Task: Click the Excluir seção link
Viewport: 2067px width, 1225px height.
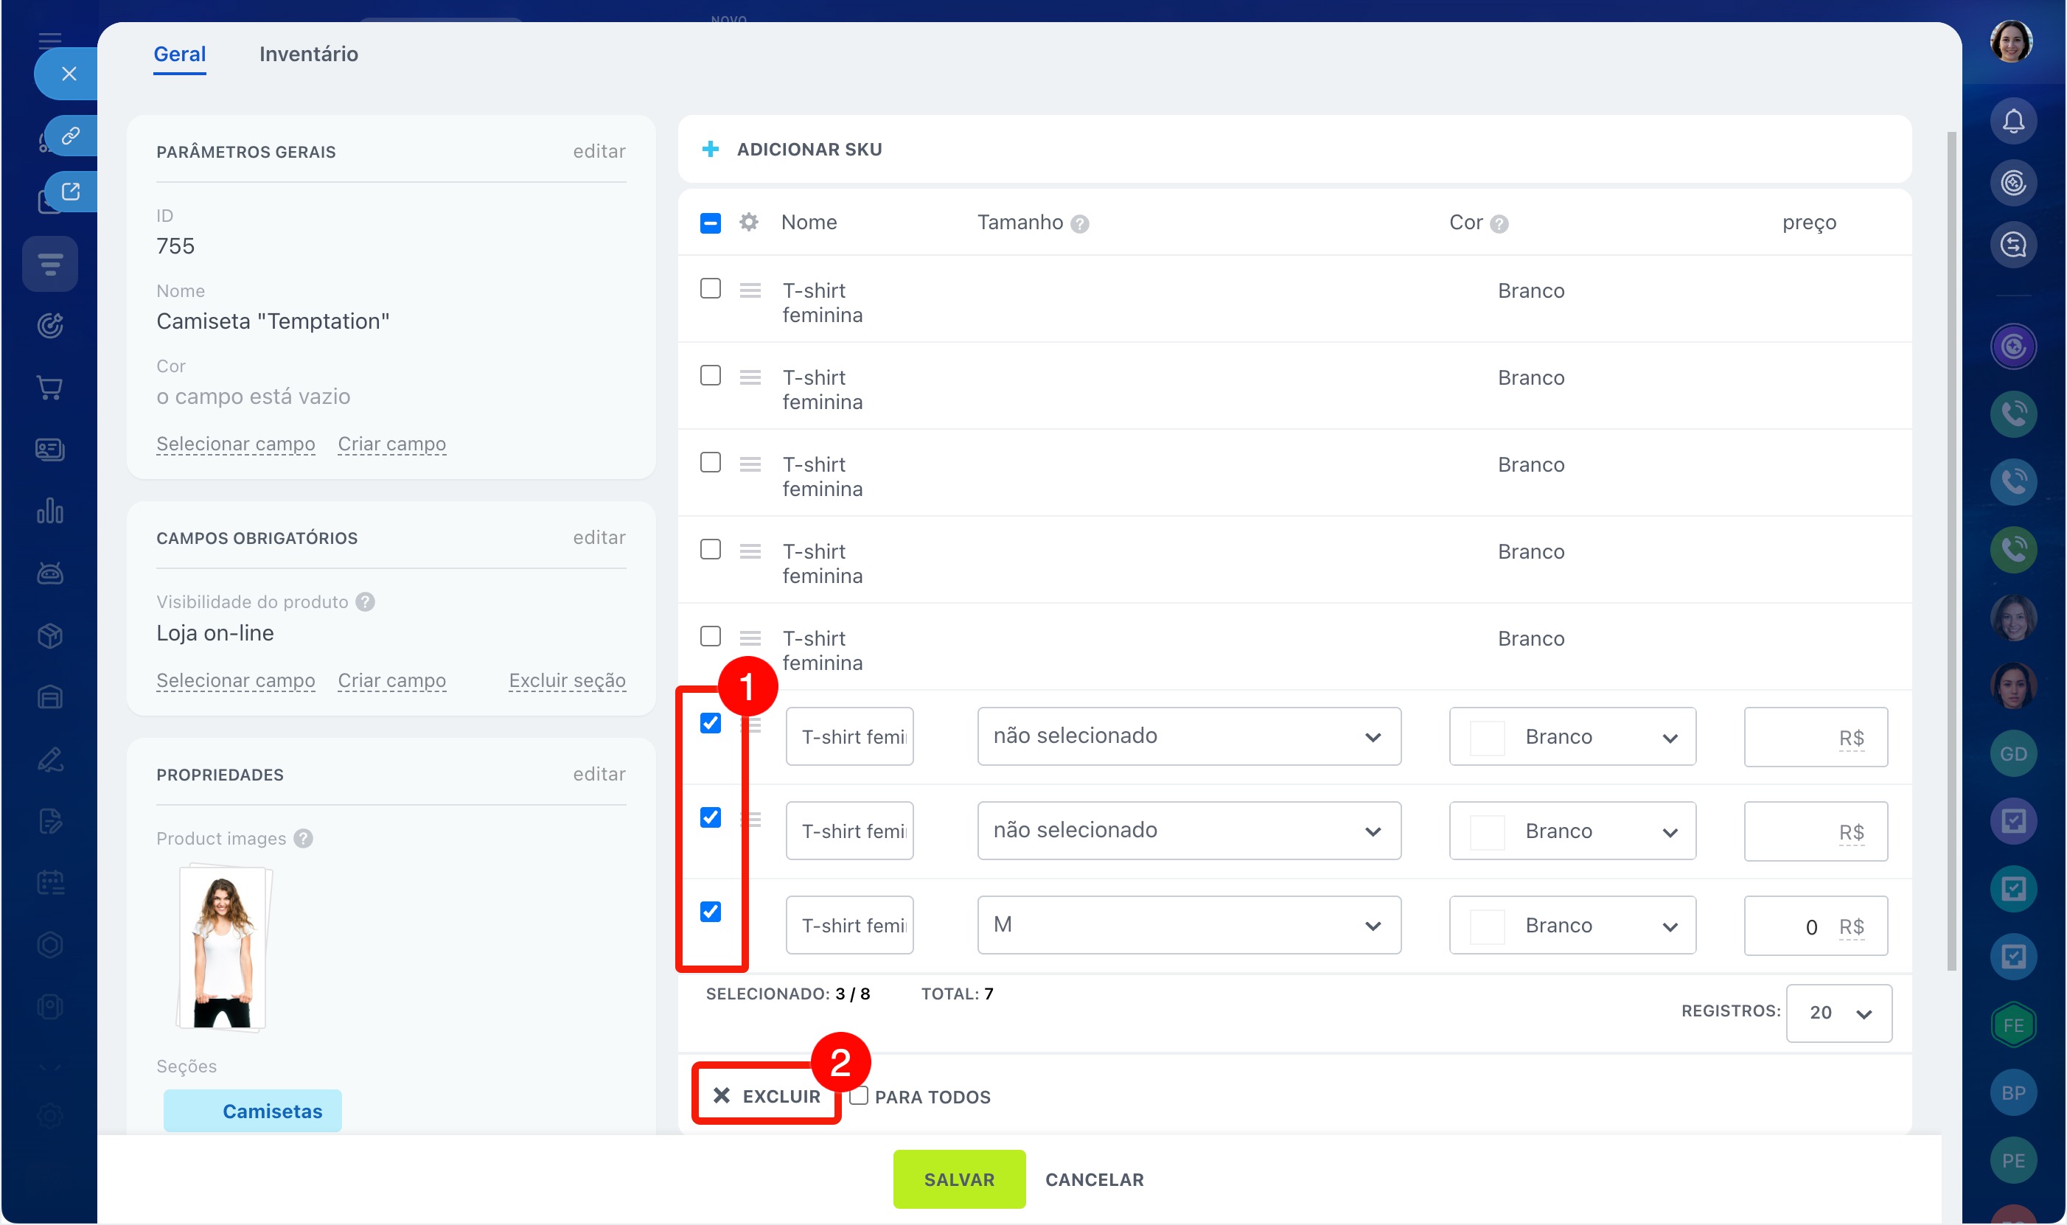Action: coord(566,680)
